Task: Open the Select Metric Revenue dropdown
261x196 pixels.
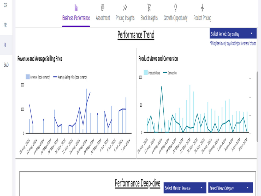Action: click(185, 188)
